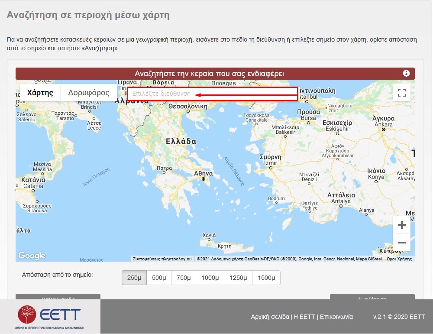Select the 750μ distance option

tap(184, 278)
